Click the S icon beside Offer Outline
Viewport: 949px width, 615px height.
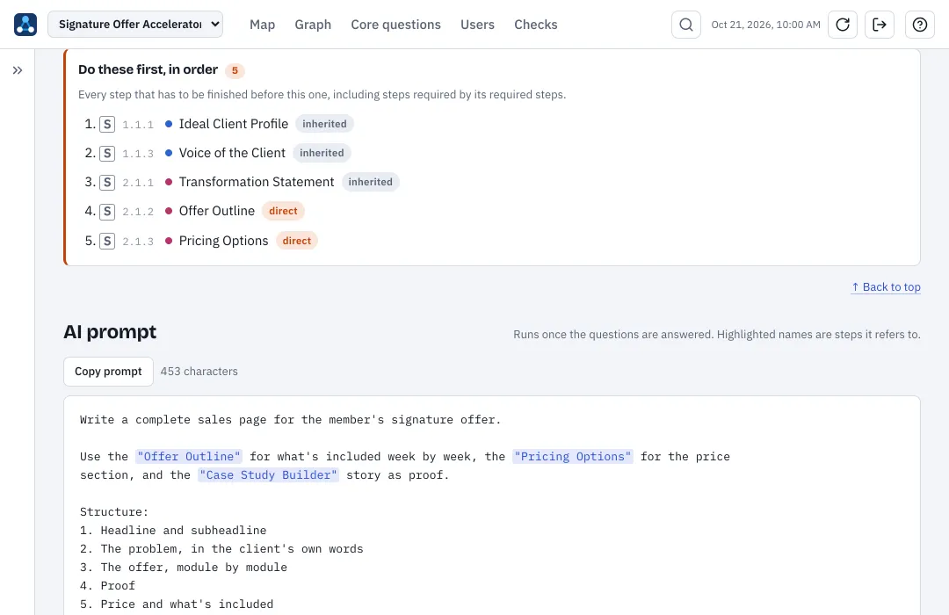click(107, 211)
